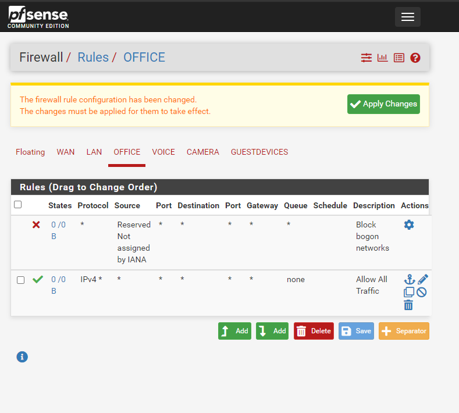Open the help question mark icon

pos(415,58)
